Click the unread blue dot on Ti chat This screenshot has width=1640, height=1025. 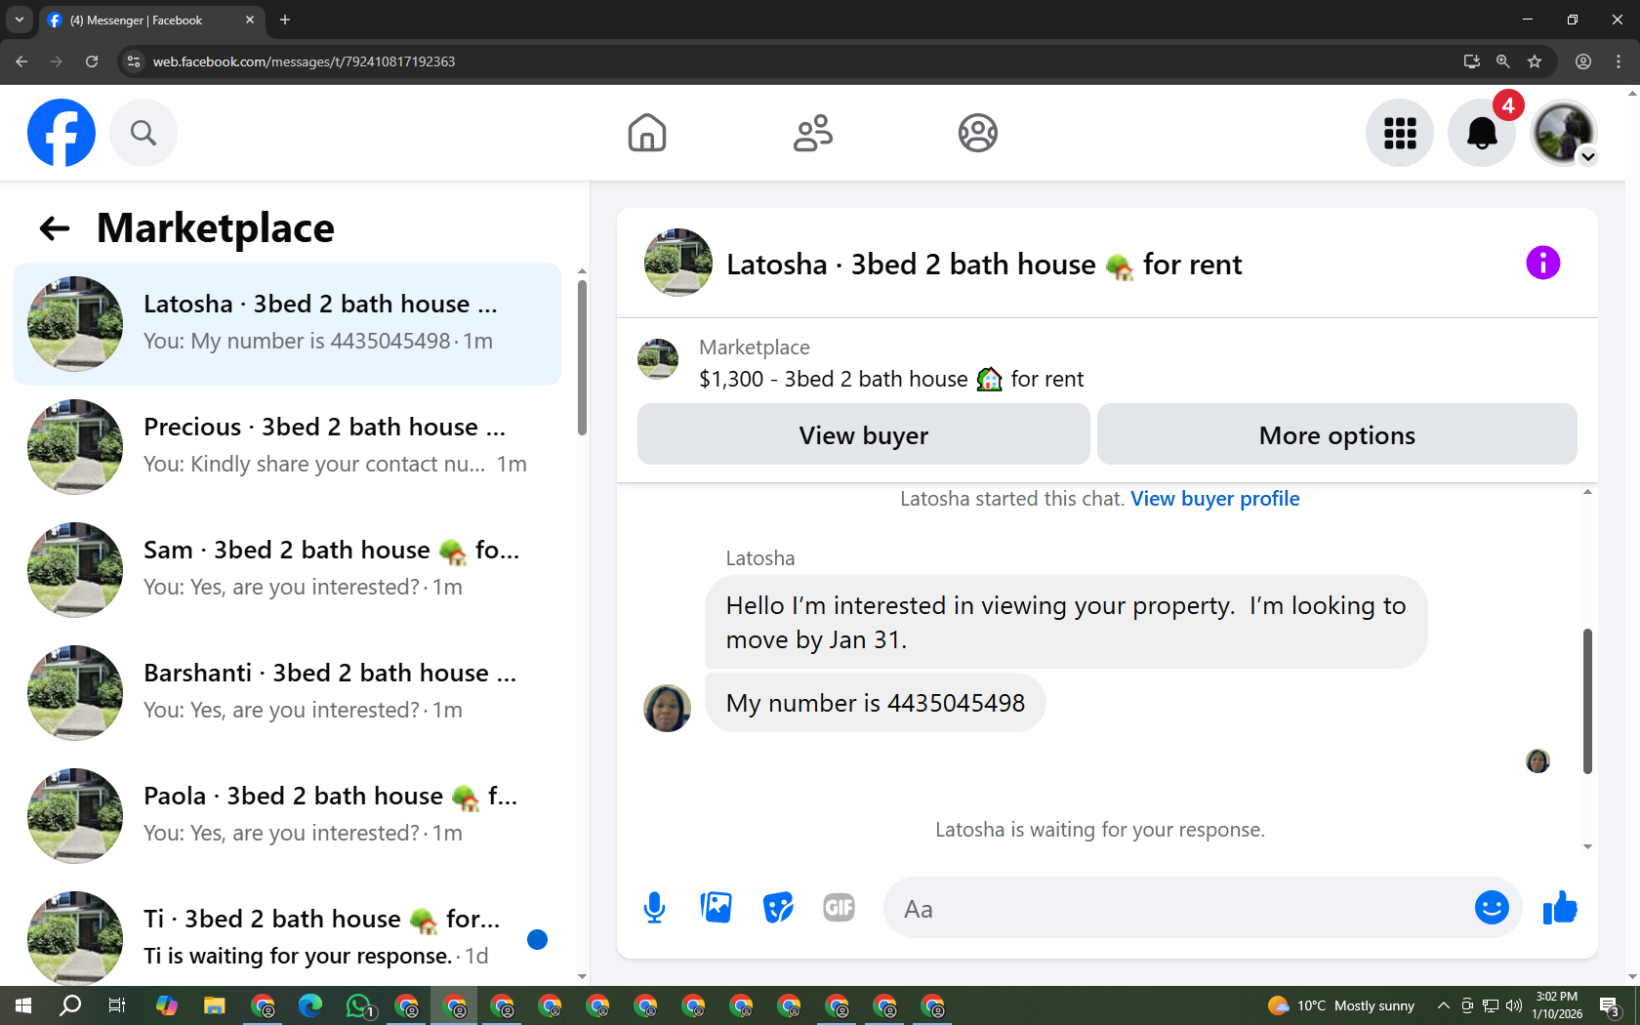pyautogui.click(x=537, y=939)
